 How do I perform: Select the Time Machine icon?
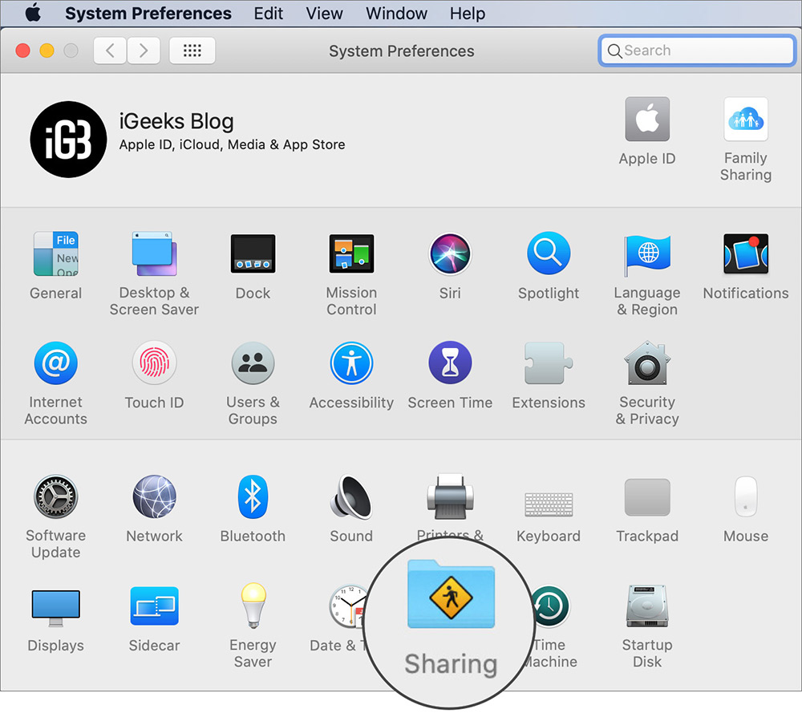(549, 606)
